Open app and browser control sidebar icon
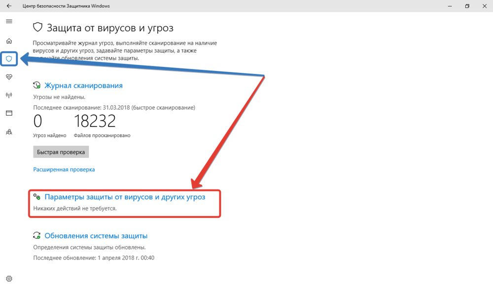The height and width of the screenshot is (290, 493). pos(9,113)
